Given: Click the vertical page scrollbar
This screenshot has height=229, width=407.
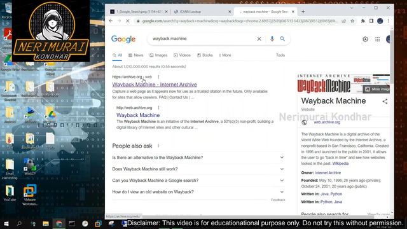Looking at the screenshot, I should click(x=392, y=56).
